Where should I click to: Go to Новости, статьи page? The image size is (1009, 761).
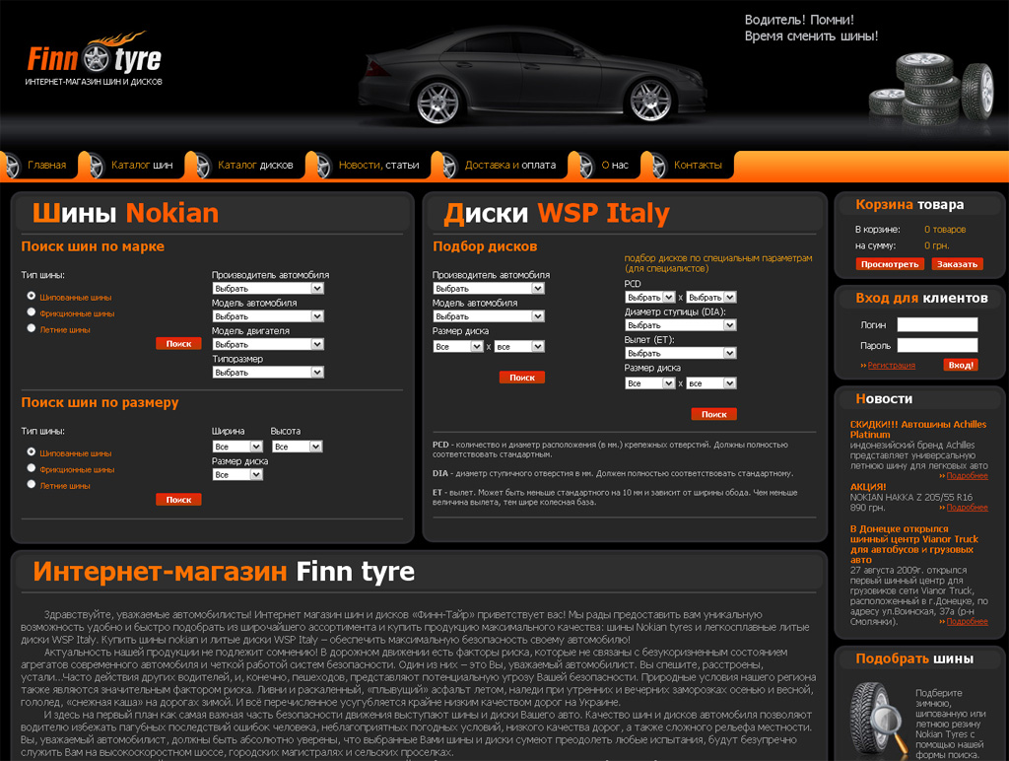coord(378,165)
